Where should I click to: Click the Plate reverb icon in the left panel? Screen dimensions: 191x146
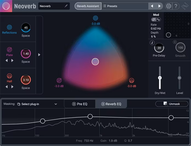[9, 50]
